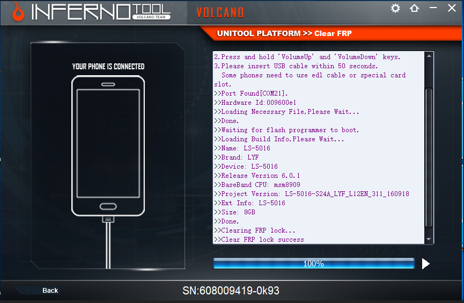Click log line 'Device: LS-5016'

(246, 167)
